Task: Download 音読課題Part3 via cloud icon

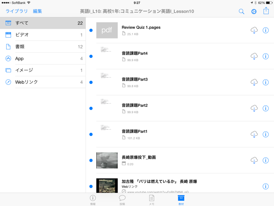Action: click(254, 82)
